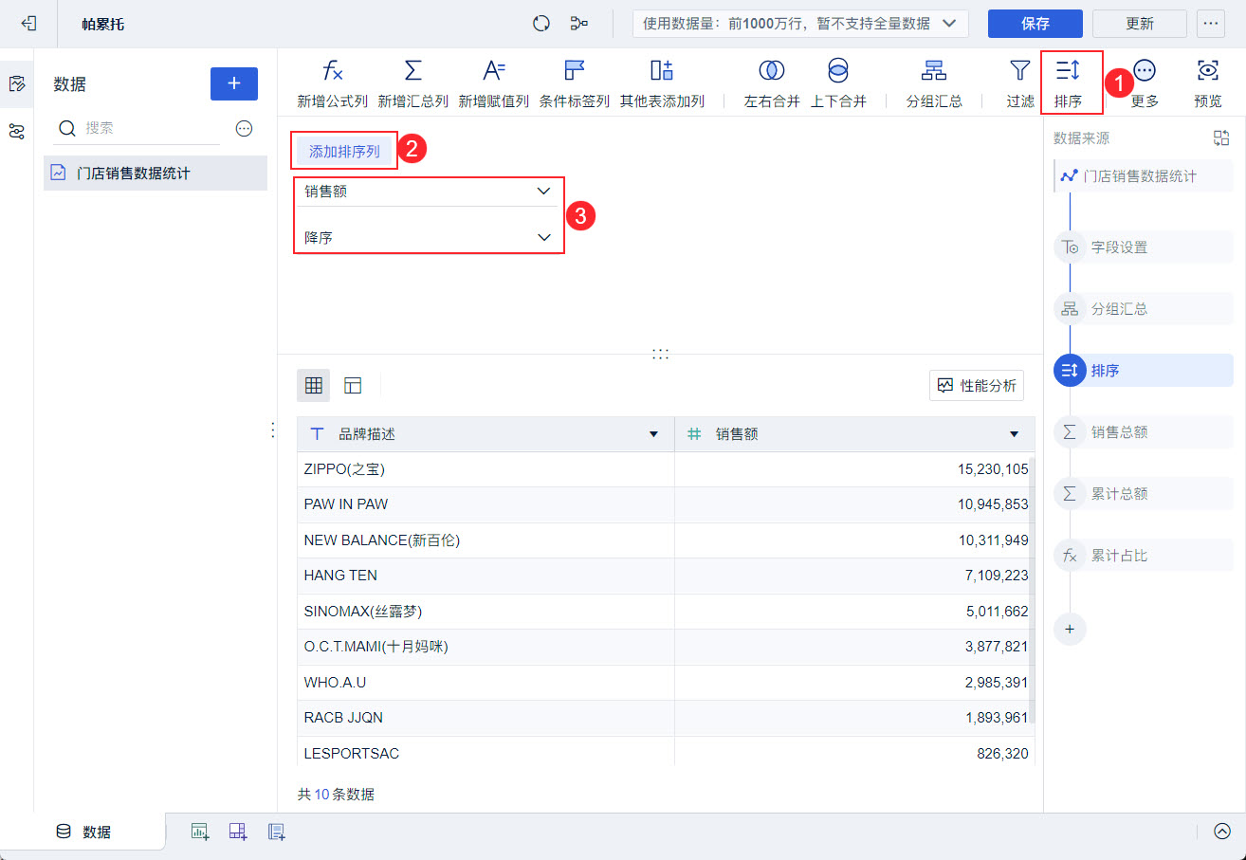Image resolution: width=1246 pixels, height=860 pixels.
Task: Open the 过滤 filter tool
Action: (1020, 82)
